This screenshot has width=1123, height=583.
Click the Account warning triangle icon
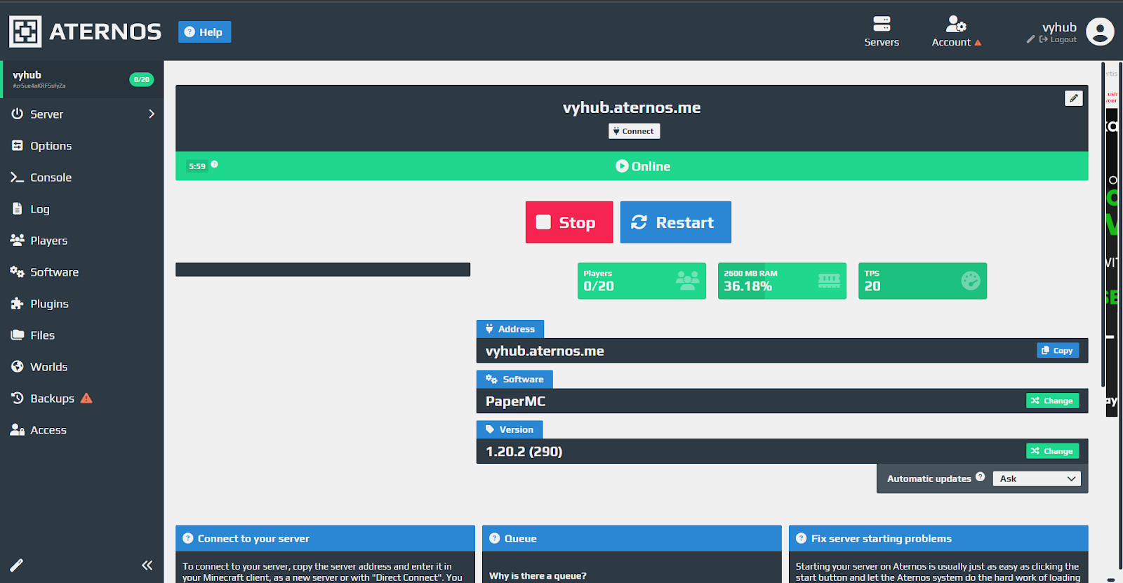pos(978,43)
